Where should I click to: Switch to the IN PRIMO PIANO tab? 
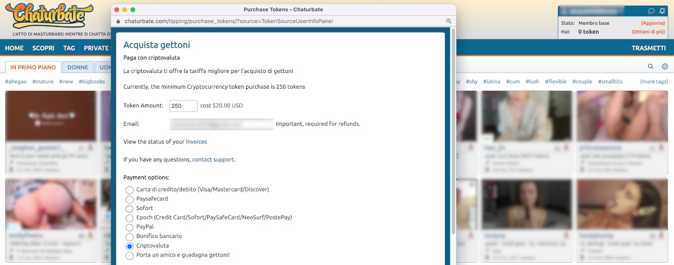(x=33, y=67)
